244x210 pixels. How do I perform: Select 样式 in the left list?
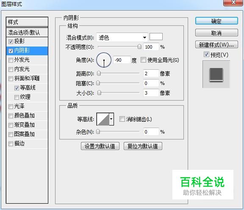click(x=27, y=22)
